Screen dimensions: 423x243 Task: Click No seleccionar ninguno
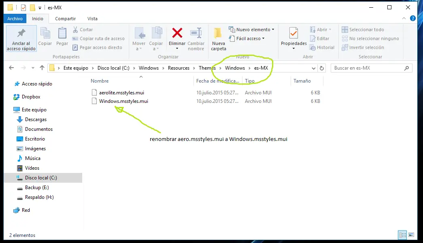click(370, 38)
